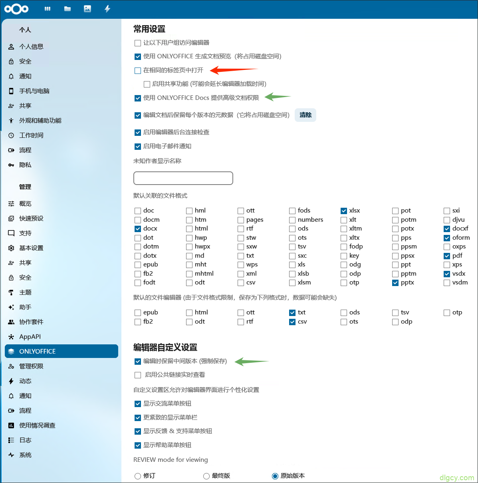Open the 手机与电脑 settings link
This screenshot has width=478, height=483.
[61, 91]
